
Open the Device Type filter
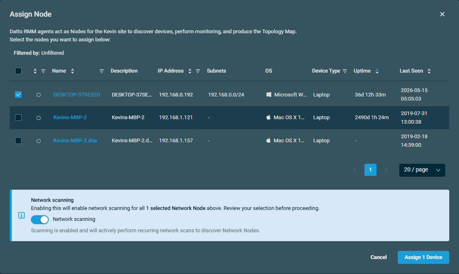tap(345, 71)
